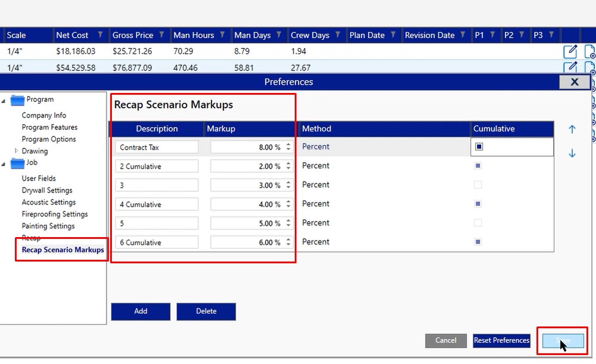Image resolution: width=596 pixels, height=364 pixels.
Task: Collapse the Program tree node
Action: pyautogui.click(x=4, y=100)
